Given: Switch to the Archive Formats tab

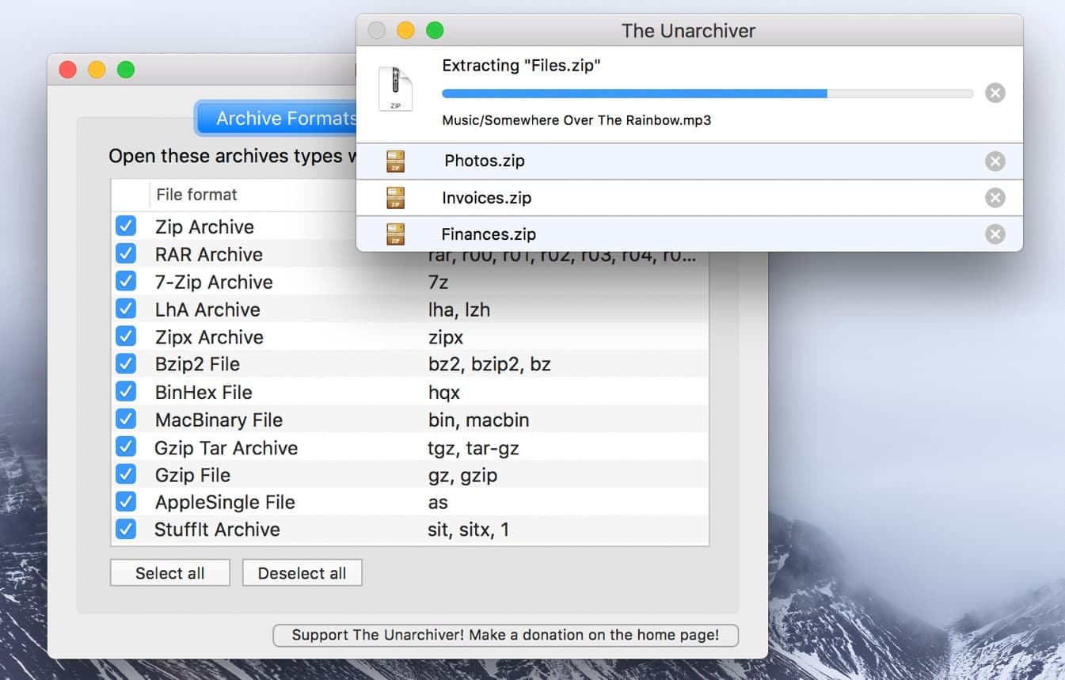Looking at the screenshot, I should (277, 119).
